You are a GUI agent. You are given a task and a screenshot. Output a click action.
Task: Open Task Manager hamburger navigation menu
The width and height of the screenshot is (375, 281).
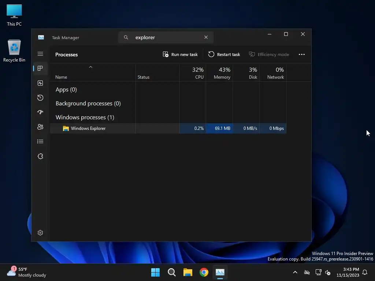[x=40, y=54]
